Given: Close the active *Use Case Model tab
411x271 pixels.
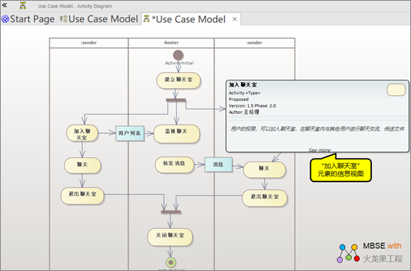Looking at the screenshot, I should [x=235, y=19].
